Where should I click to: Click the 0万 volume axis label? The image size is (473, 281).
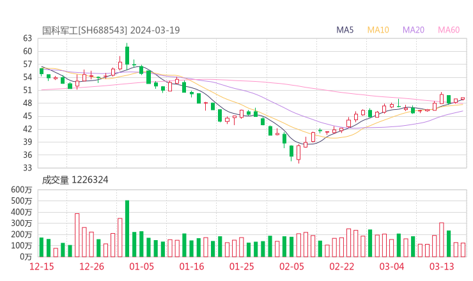click(x=26, y=257)
